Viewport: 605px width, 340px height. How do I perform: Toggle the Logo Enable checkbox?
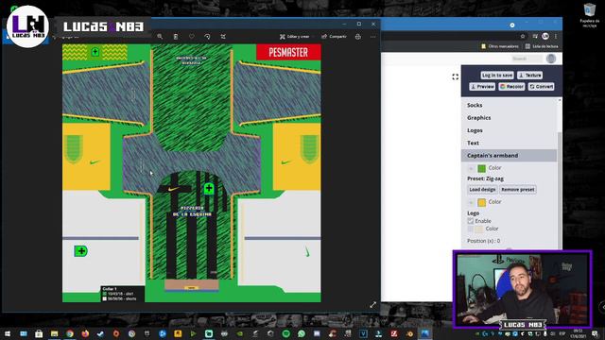471,221
